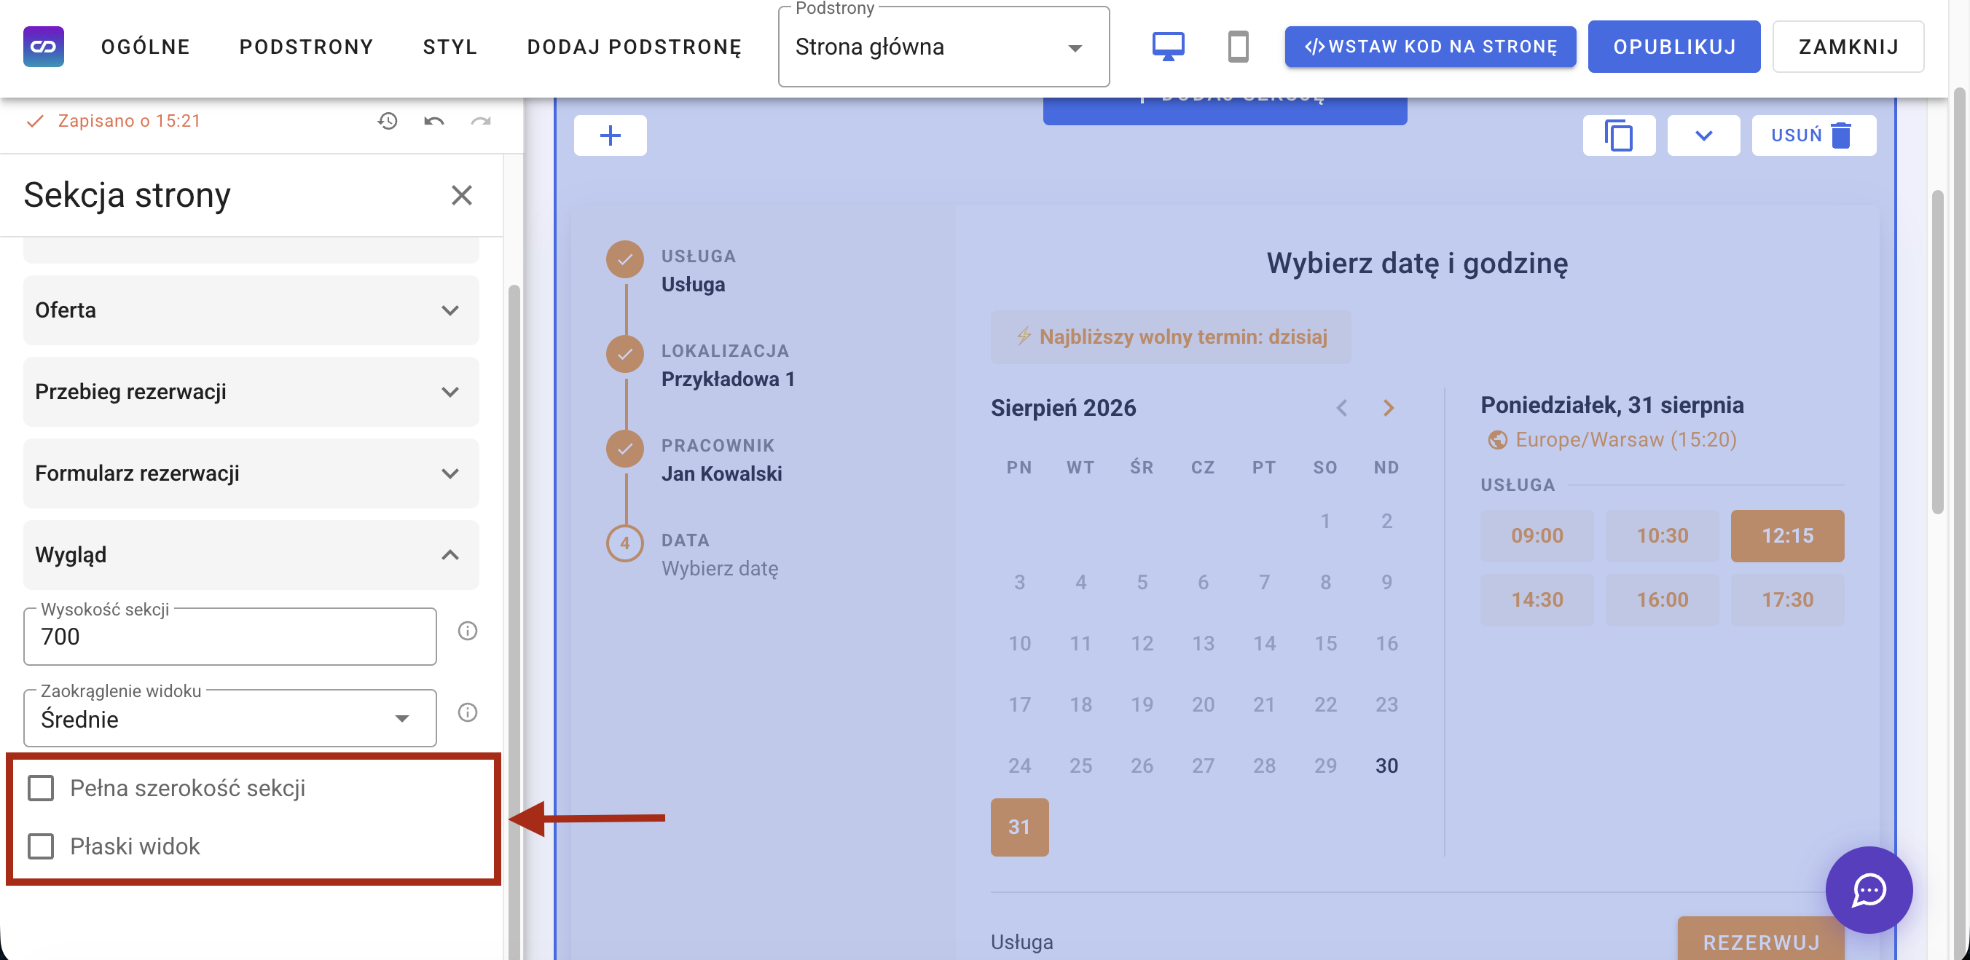Screen dimensions: 1970x960
Task: Expand Przebieg rezerwacji section
Action: [x=251, y=392]
